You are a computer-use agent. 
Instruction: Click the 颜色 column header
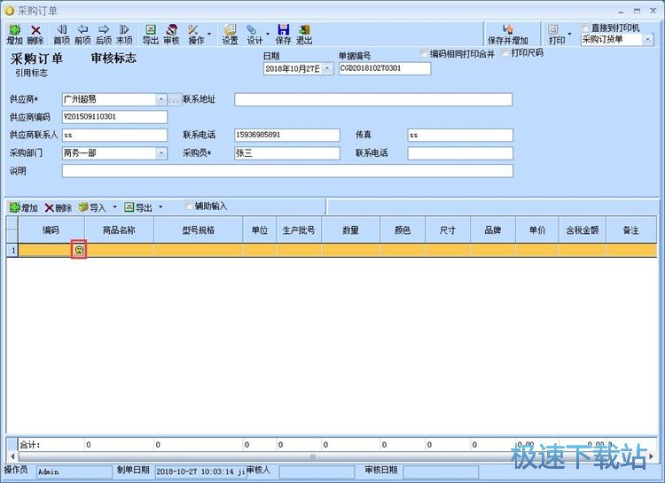point(403,230)
